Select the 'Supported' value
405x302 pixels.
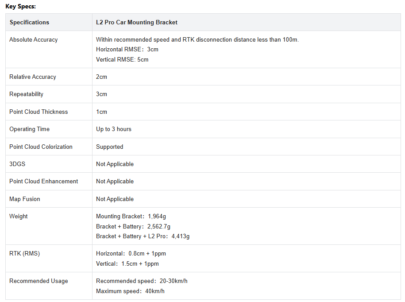(109, 147)
